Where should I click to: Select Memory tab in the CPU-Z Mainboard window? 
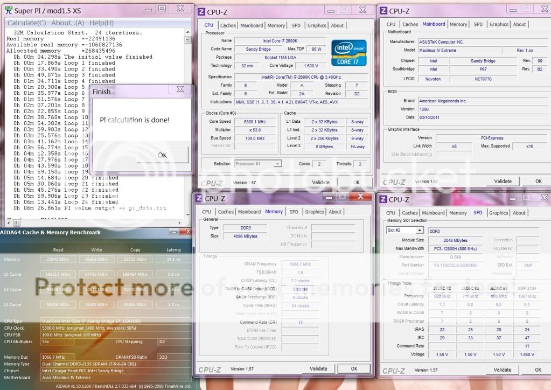[458, 24]
